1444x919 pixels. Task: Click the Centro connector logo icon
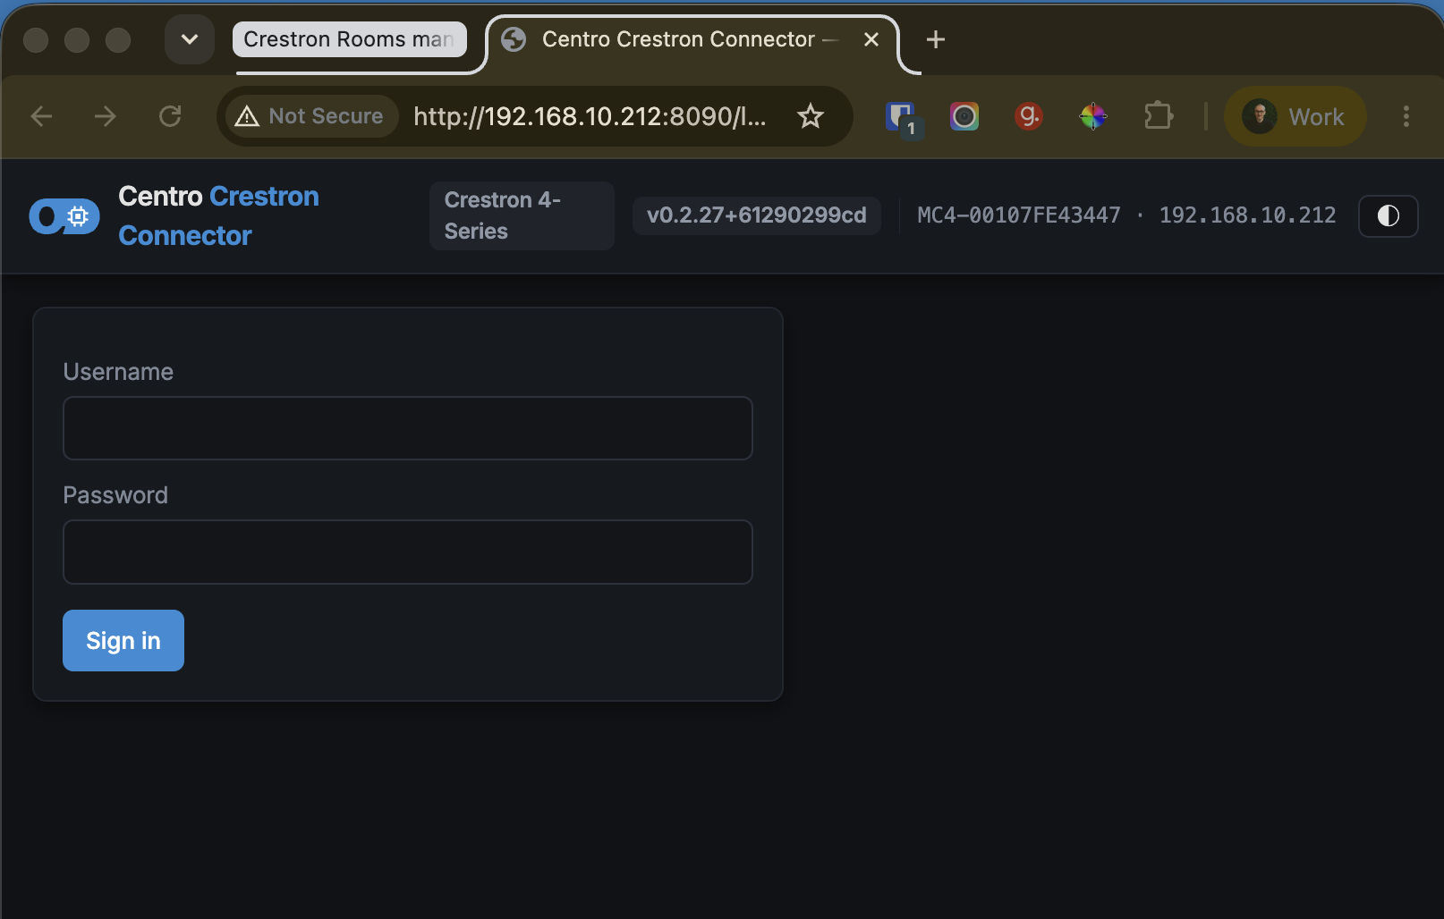64,216
